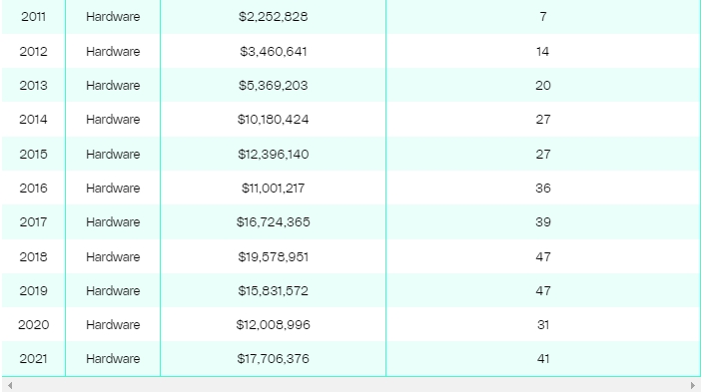The width and height of the screenshot is (703, 392).
Task: Select the count cell showing 36
Action: (543, 189)
